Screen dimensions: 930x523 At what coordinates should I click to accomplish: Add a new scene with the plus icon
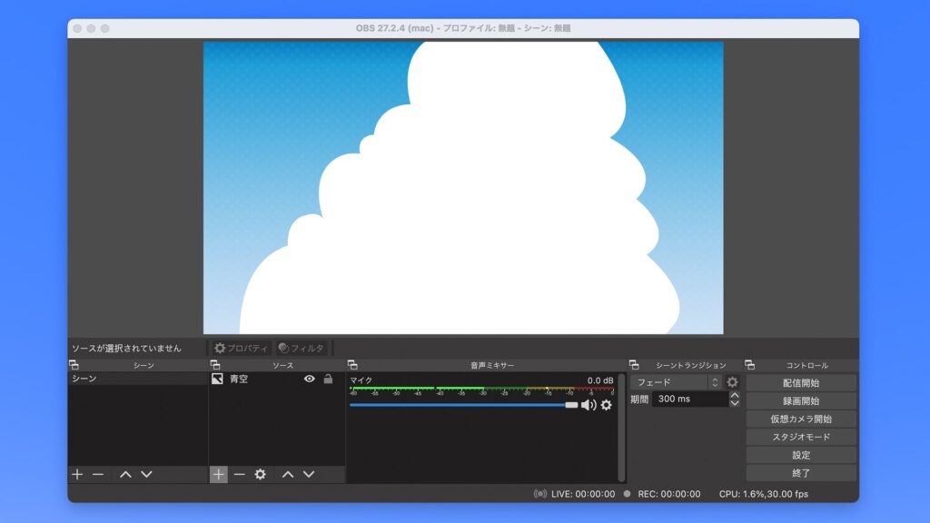coord(77,474)
